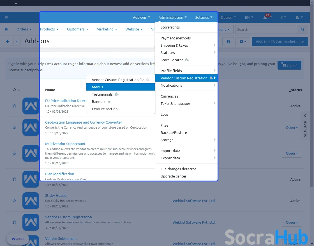The height and width of the screenshot is (246, 314).
Task: Open the EN language dropdown
Action: pyautogui.click(x=249, y=17)
